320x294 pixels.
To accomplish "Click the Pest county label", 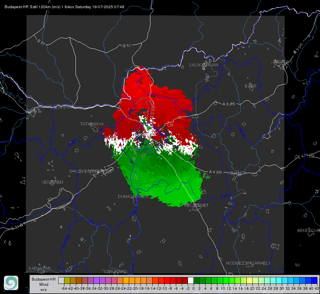I will [225, 196].
